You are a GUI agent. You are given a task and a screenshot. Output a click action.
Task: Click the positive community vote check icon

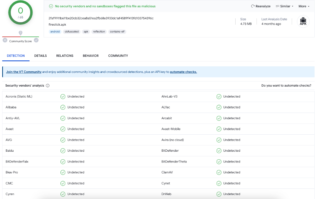point(36,40)
